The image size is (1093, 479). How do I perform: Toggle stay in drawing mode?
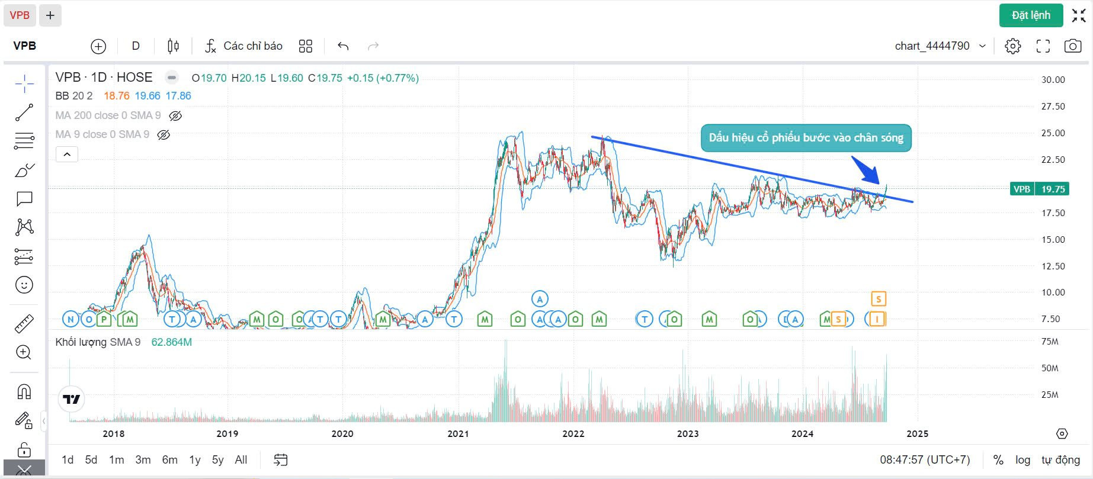[x=24, y=420]
